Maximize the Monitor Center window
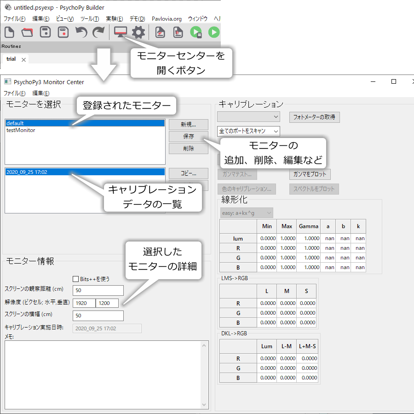Screen dimensions: 414x414 click(x=394, y=81)
